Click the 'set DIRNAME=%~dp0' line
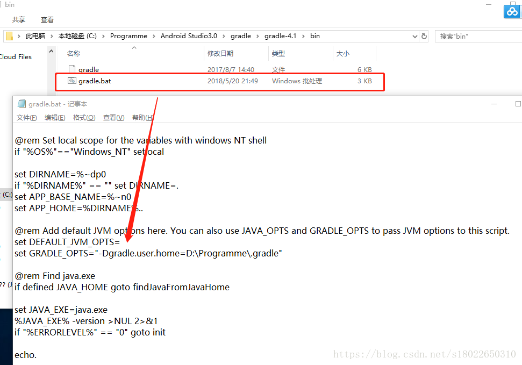This screenshot has width=522, height=365. [60, 175]
